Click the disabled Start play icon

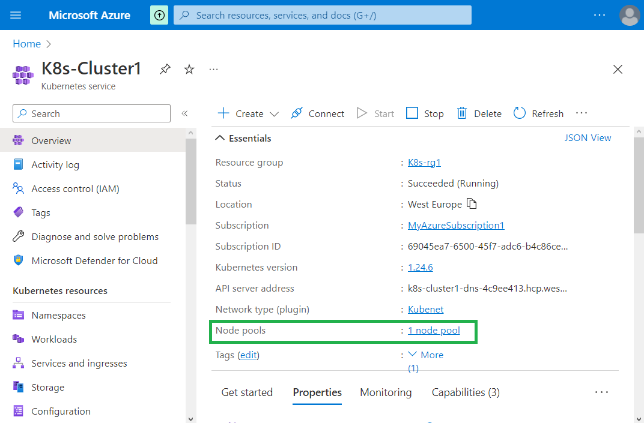point(362,113)
